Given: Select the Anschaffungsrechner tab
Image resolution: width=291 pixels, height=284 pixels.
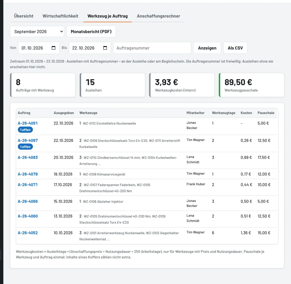Looking at the screenshot, I should click(x=158, y=16).
